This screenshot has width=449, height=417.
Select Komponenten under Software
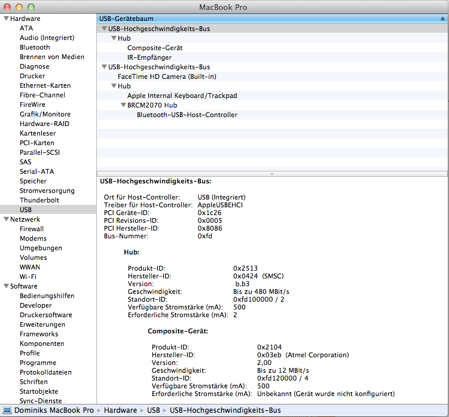pyautogui.click(x=42, y=344)
